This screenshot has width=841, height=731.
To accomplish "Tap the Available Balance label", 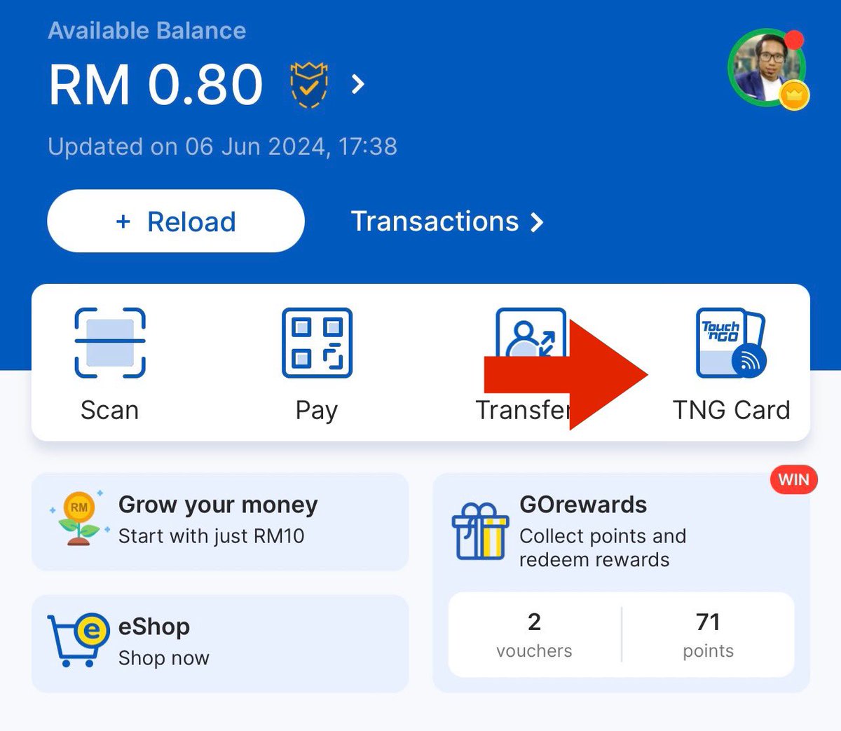I will click(147, 31).
